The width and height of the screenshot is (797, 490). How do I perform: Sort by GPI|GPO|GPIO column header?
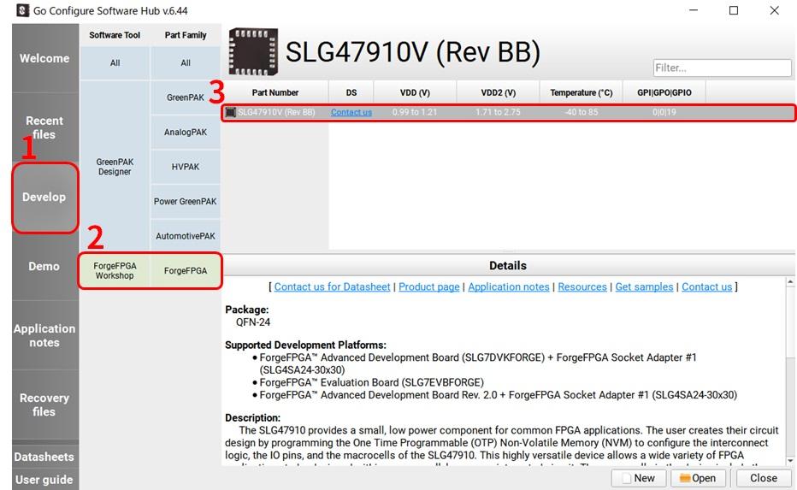(664, 92)
